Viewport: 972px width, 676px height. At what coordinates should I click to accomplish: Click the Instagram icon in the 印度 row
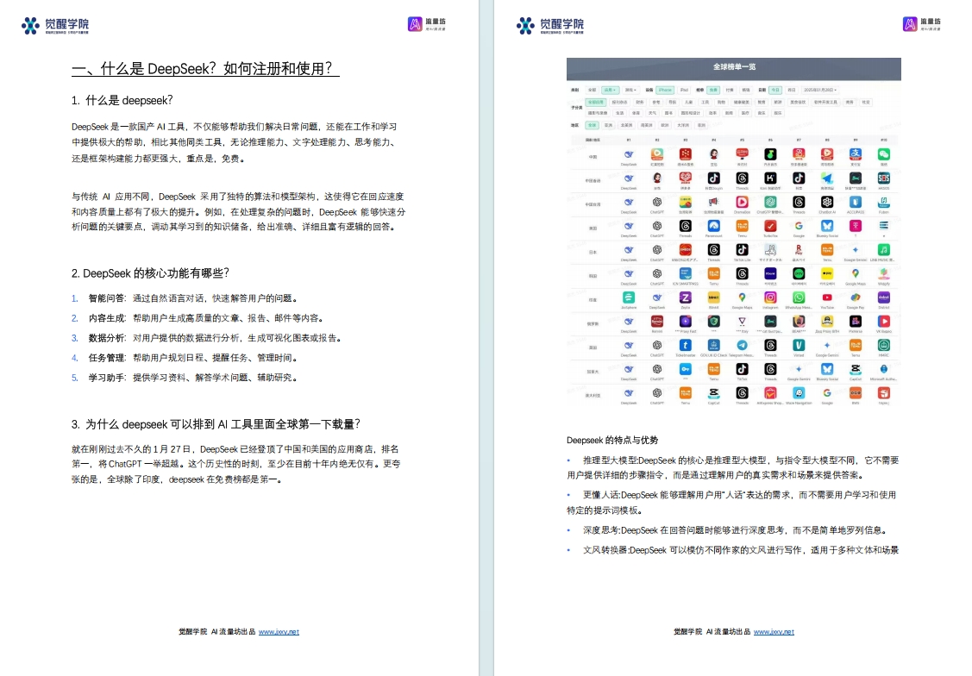770,297
